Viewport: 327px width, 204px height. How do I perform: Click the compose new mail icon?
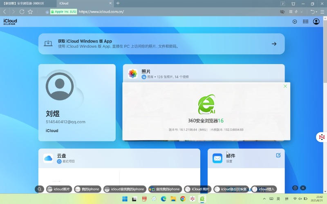point(278,155)
